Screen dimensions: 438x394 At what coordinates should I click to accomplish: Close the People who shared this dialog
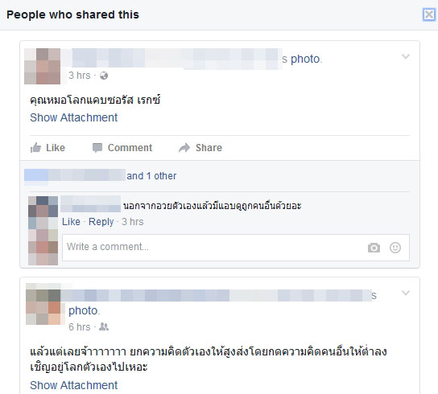[x=429, y=14]
